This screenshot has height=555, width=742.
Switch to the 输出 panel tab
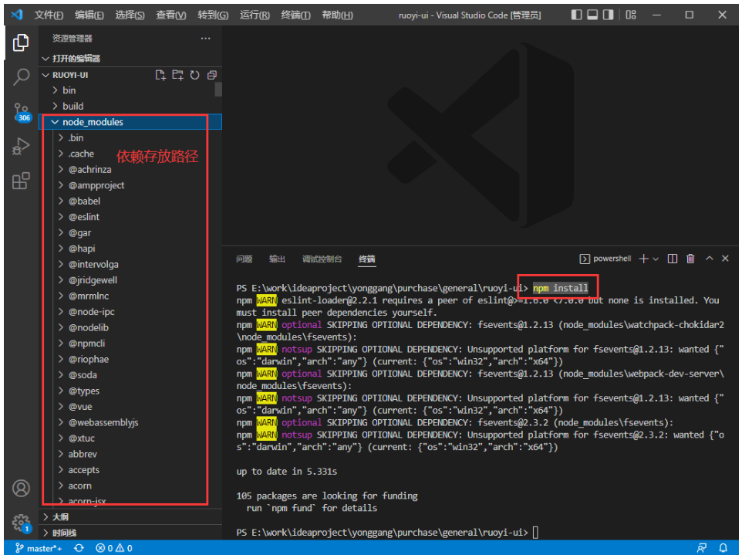(278, 259)
